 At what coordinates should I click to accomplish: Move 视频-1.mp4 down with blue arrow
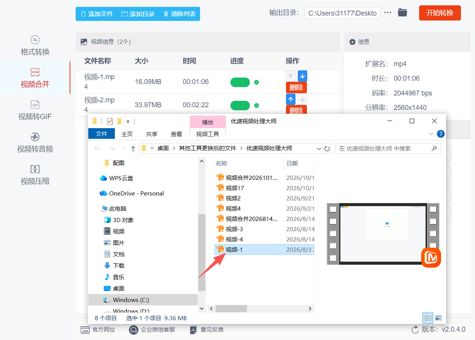302,76
